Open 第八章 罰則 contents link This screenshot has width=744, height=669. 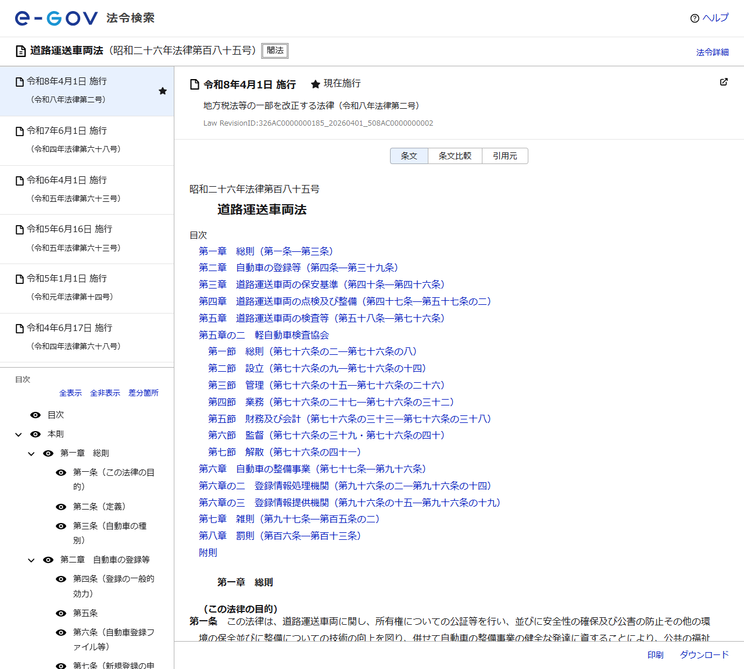coord(280,536)
